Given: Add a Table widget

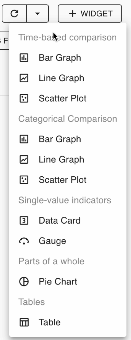Looking at the screenshot, I should (68, 323).
